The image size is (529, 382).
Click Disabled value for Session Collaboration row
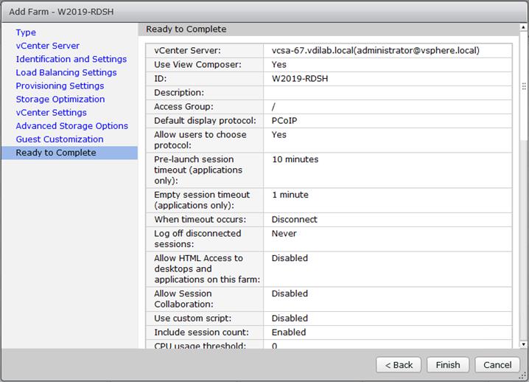290,294
